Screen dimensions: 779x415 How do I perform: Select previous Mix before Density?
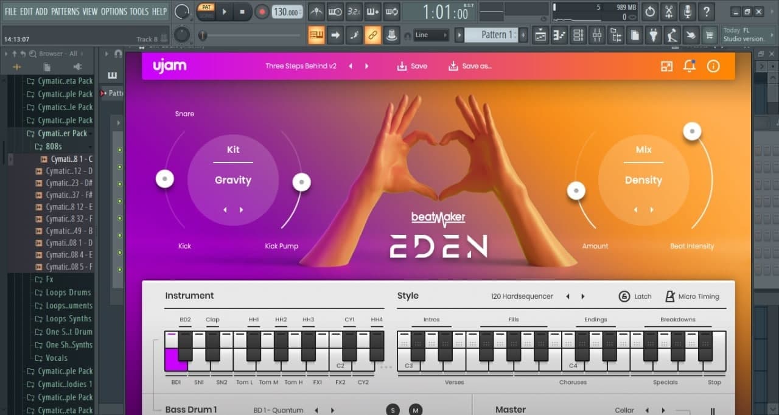pos(636,209)
